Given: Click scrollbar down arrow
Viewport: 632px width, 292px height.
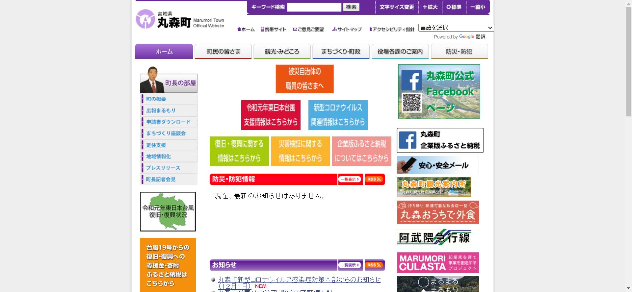Looking at the screenshot, I should [x=628, y=289].
